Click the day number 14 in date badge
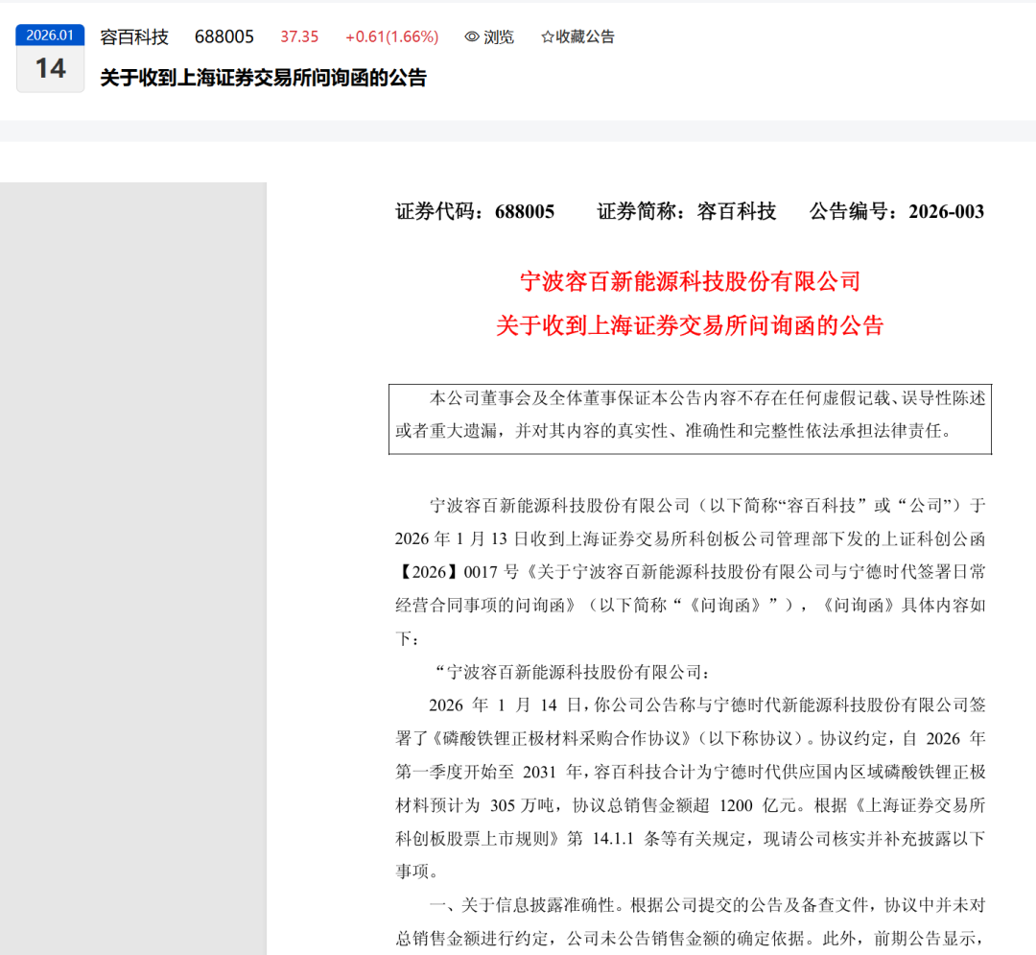 (50, 69)
